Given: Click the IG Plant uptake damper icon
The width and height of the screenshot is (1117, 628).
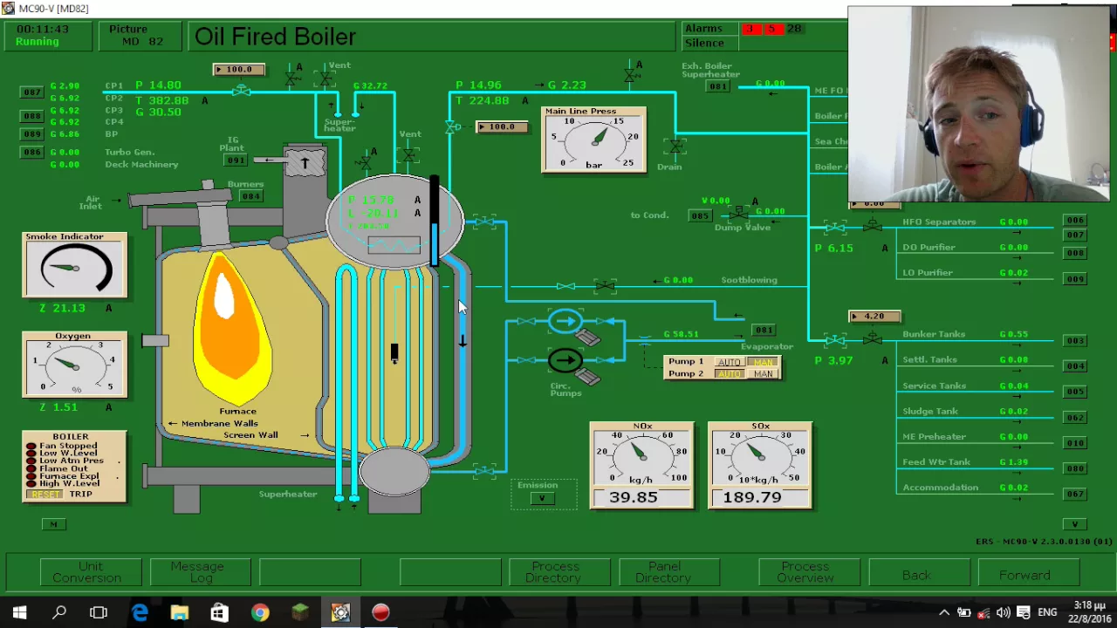Looking at the screenshot, I should pos(305,163).
